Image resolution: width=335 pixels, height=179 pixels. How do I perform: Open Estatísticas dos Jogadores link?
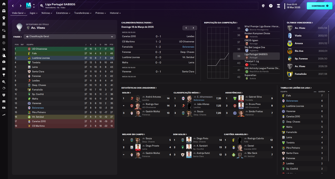click(139, 88)
